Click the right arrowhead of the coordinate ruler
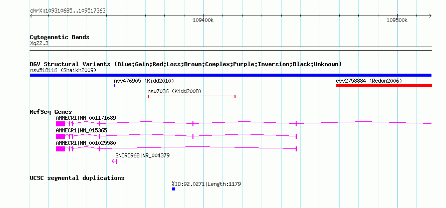The width and height of the screenshot is (446, 208). coord(430,16)
